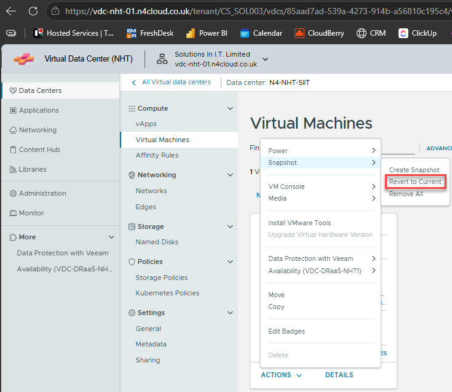Open the CloudBerry bookmark

[319, 33]
